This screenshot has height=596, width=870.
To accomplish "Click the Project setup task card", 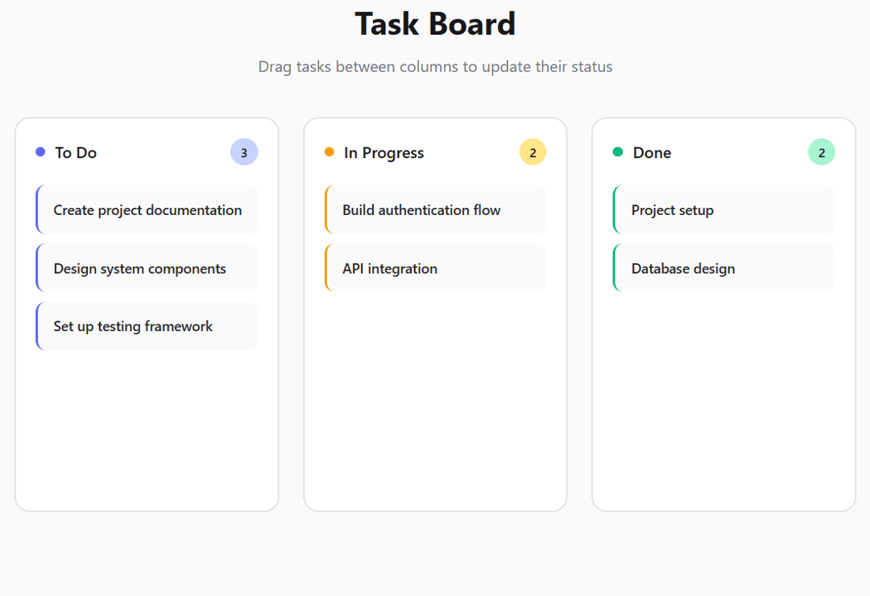I will (x=724, y=209).
